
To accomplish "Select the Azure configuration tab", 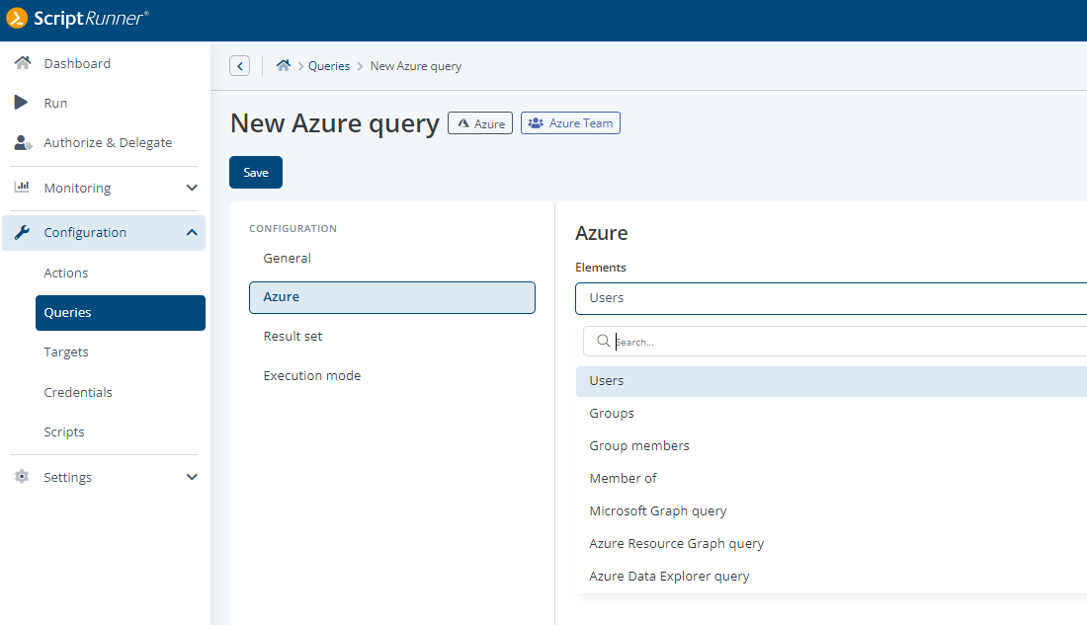I will click(x=392, y=297).
